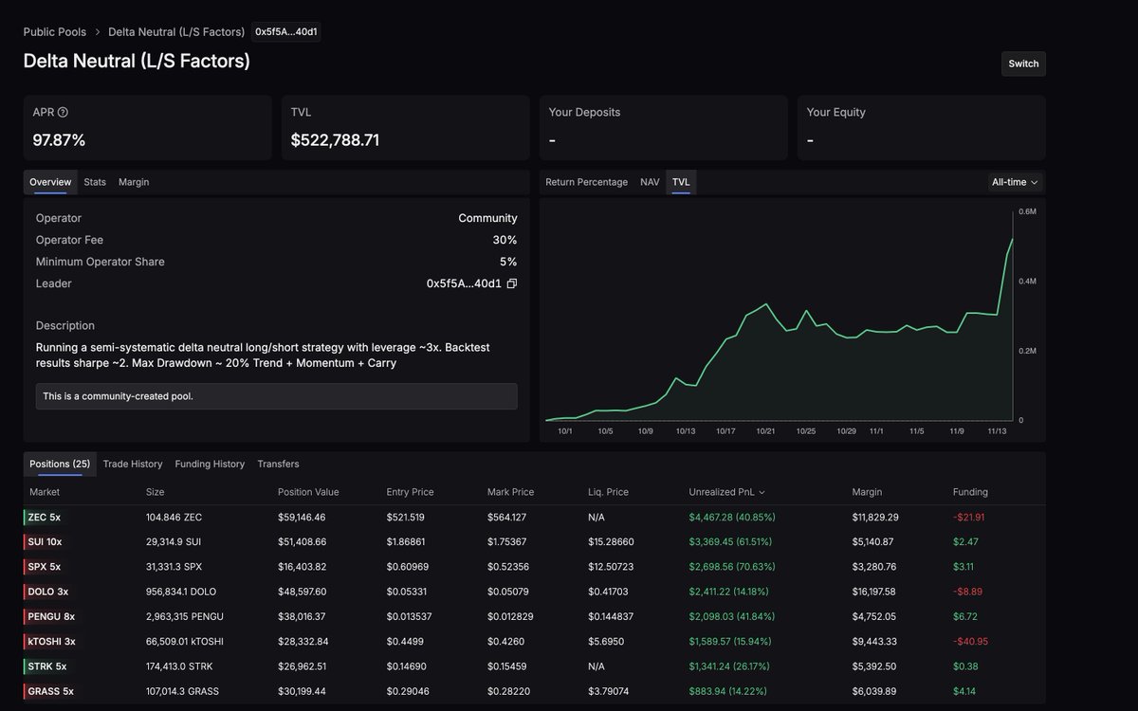1138x711 pixels.
Task: View the Trade History tab
Action: (x=132, y=464)
